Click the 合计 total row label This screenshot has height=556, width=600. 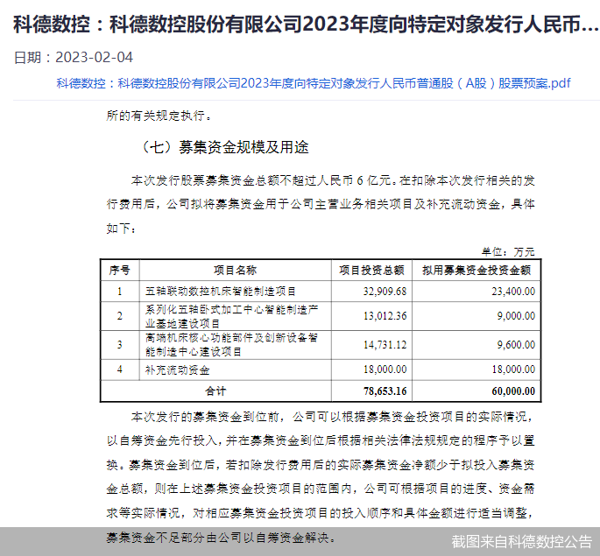(215, 391)
